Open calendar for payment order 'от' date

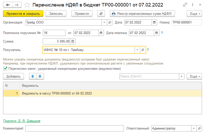(101, 33)
